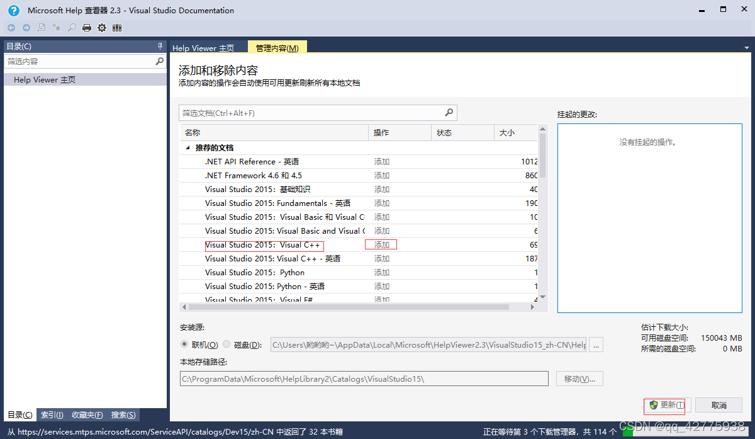The image size is (755, 439).
Task: Click the 状态 column header
Action: [x=462, y=132]
